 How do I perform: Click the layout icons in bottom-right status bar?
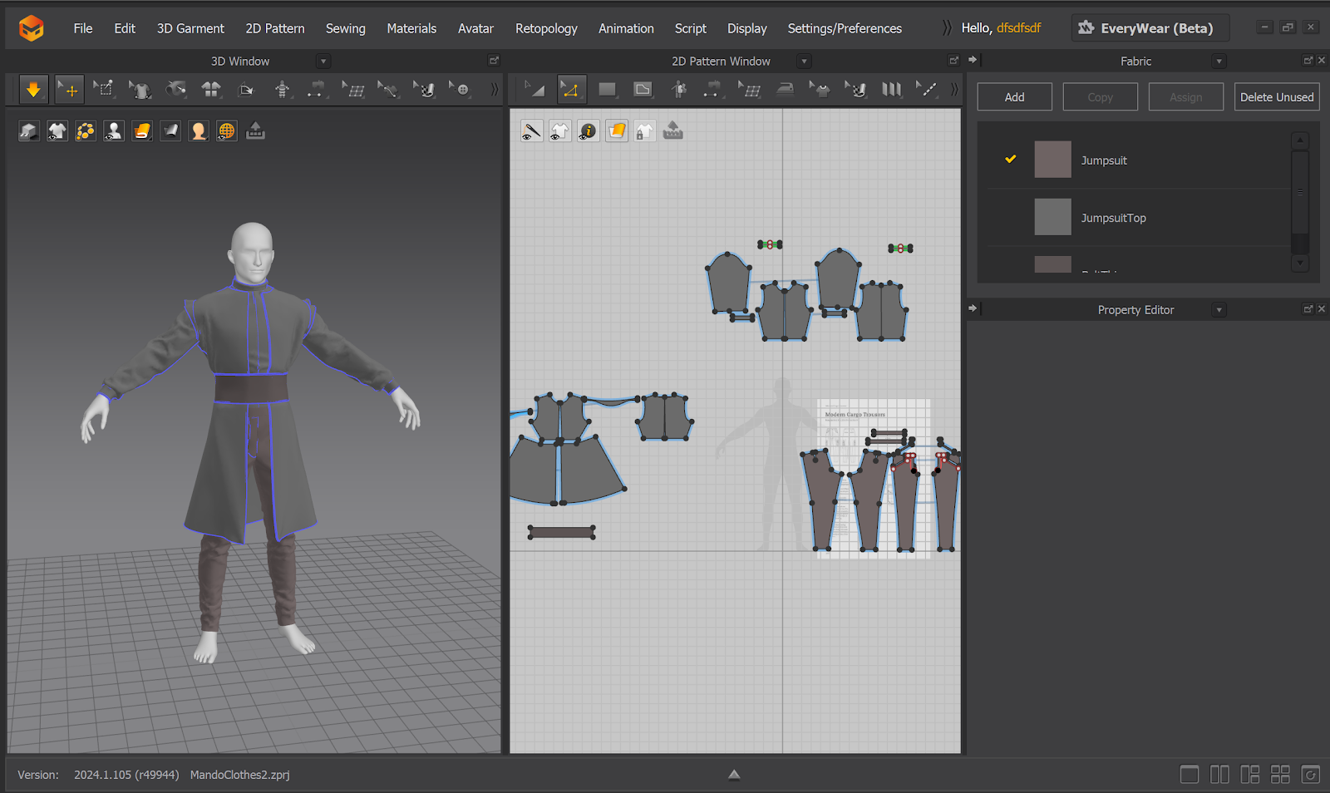coord(1249,775)
